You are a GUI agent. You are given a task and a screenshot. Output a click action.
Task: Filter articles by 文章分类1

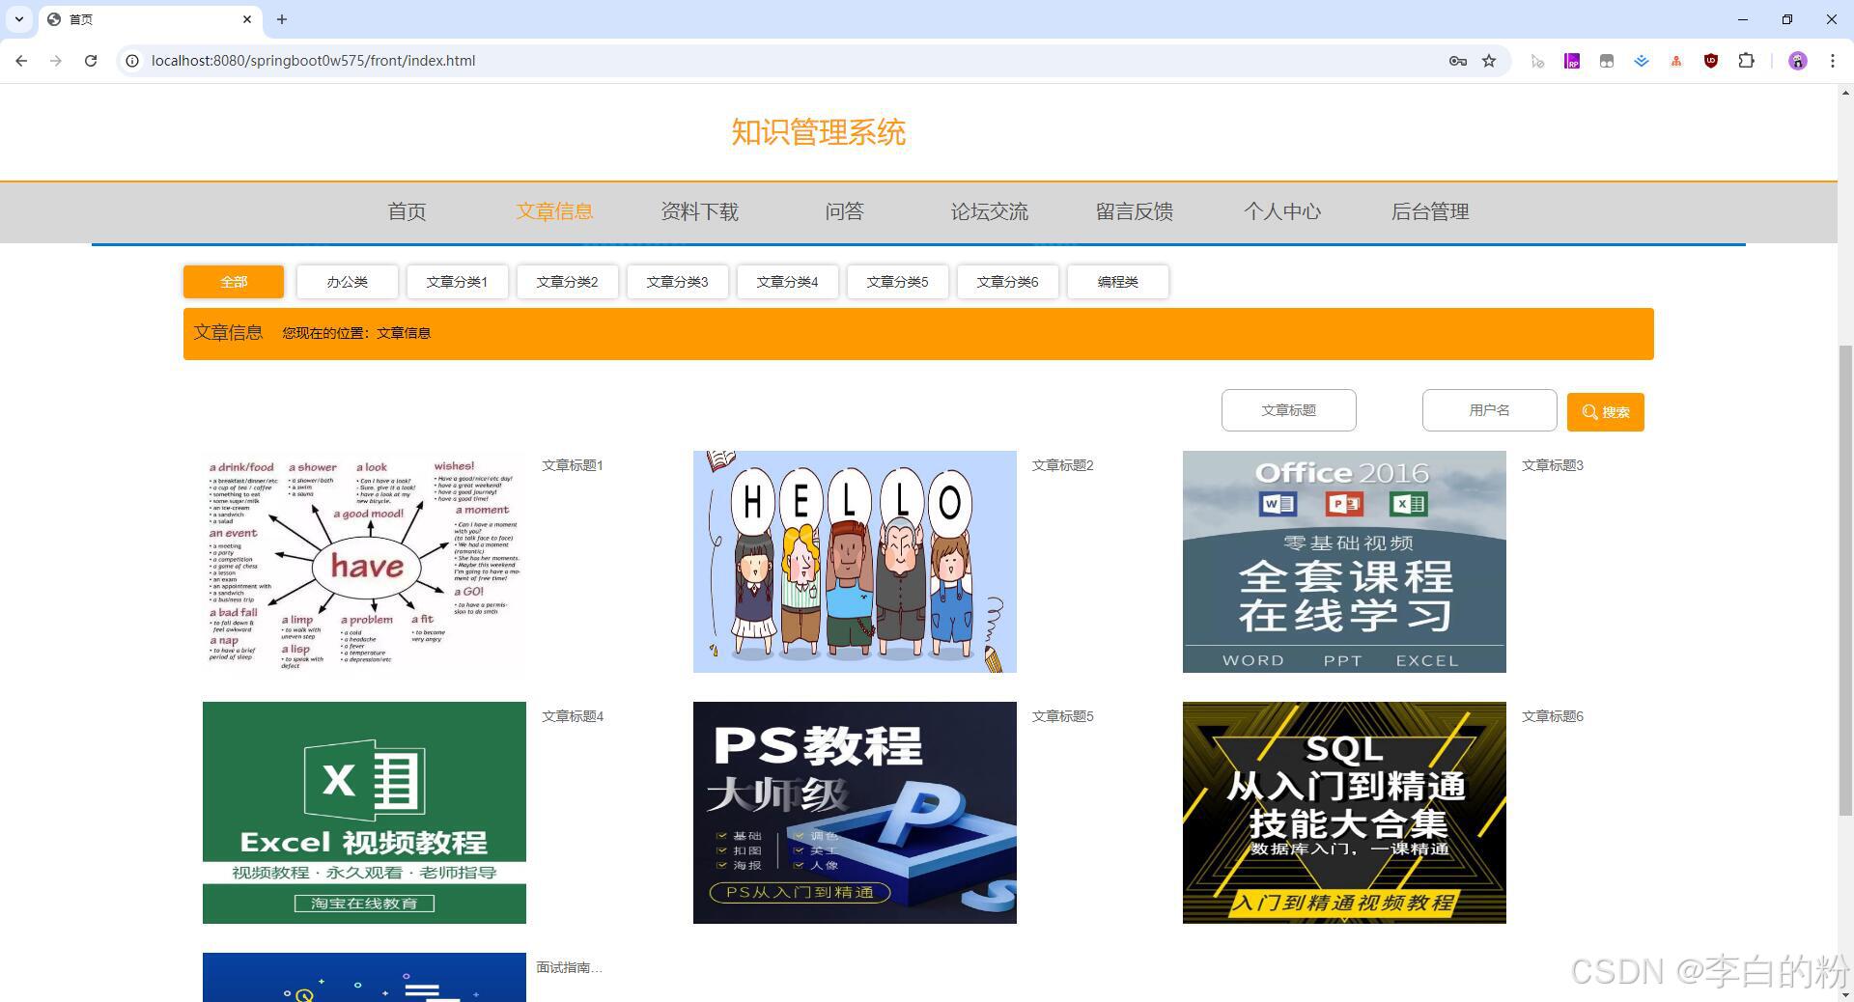click(457, 282)
